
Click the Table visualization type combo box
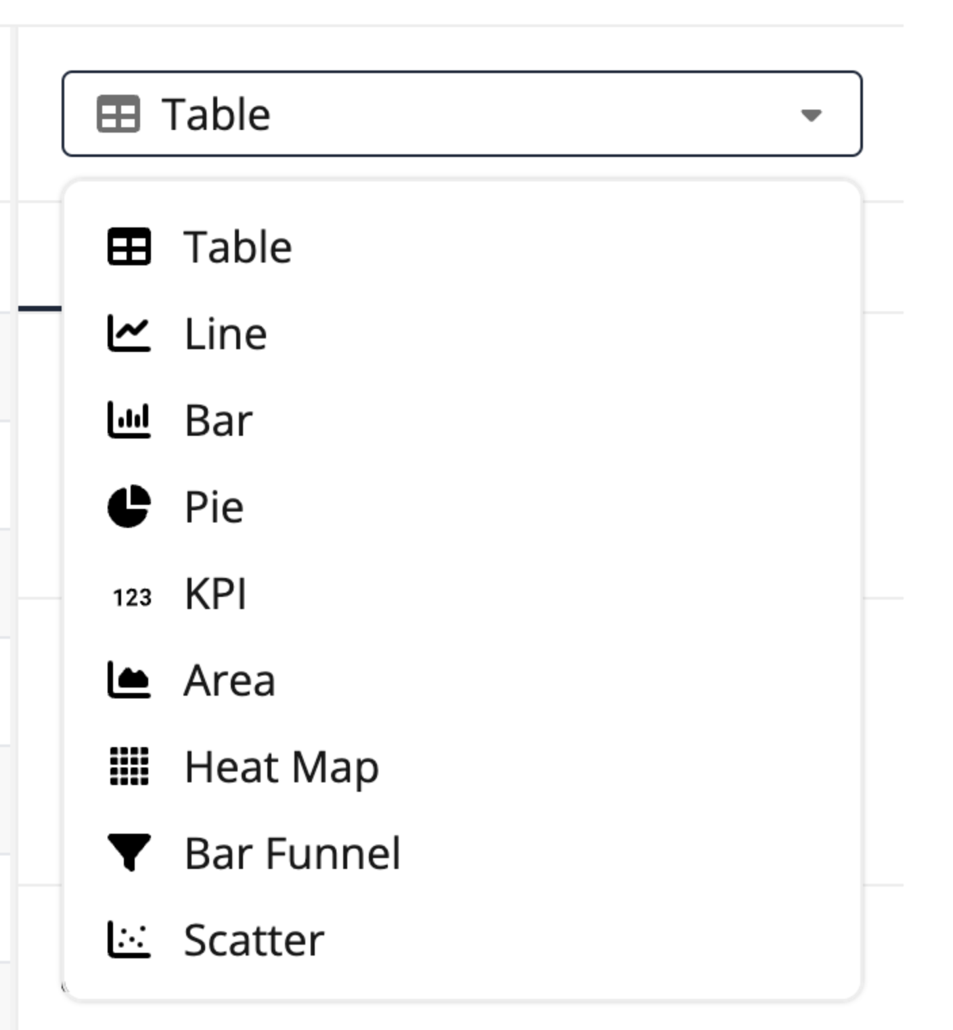point(462,114)
